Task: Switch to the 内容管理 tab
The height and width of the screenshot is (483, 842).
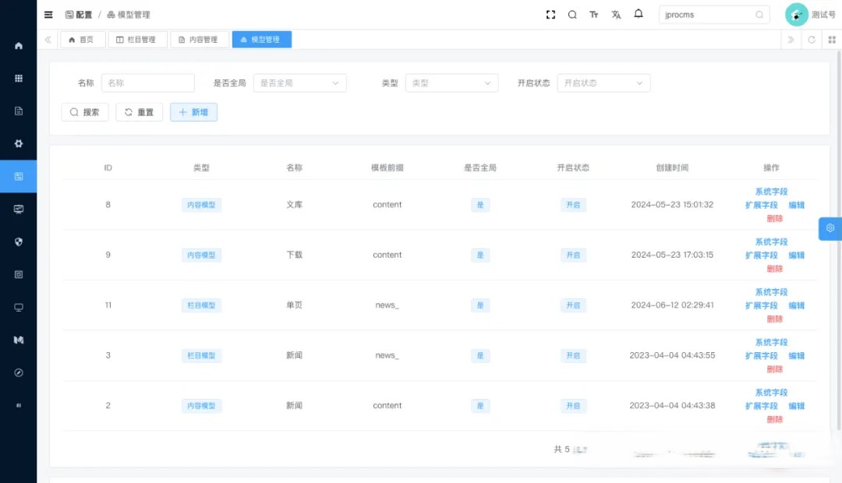Action: (200, 40)
